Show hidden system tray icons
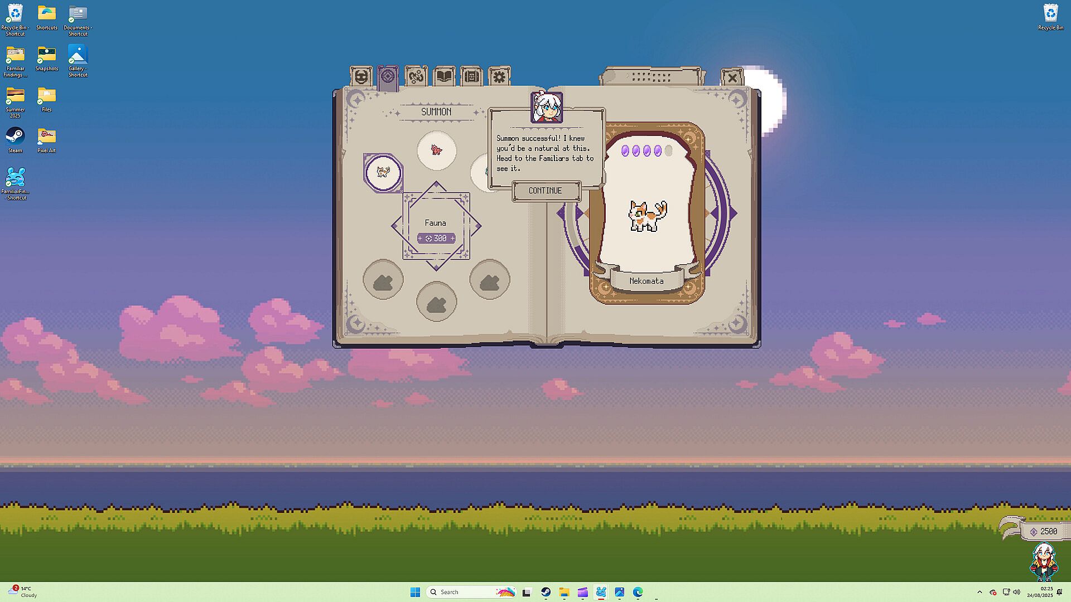Image resolution: width=1071 pixels, height=602 pixels. [980, 592]
